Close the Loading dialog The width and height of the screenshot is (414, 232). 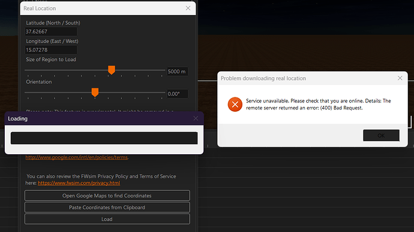click(196, 118)
